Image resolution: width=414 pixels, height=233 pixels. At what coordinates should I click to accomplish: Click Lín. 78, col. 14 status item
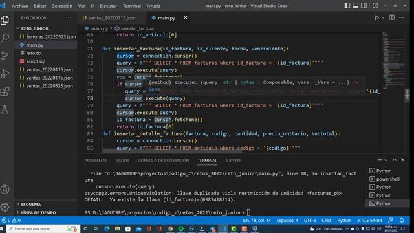257,220
